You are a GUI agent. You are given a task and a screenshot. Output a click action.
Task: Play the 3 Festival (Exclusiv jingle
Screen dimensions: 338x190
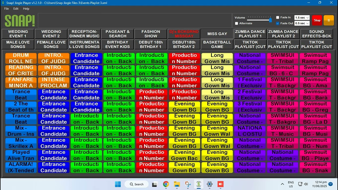[x=250, y=107]
